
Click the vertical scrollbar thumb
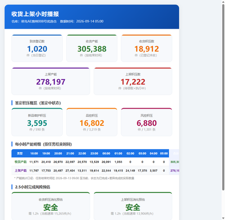coord(223,97)
